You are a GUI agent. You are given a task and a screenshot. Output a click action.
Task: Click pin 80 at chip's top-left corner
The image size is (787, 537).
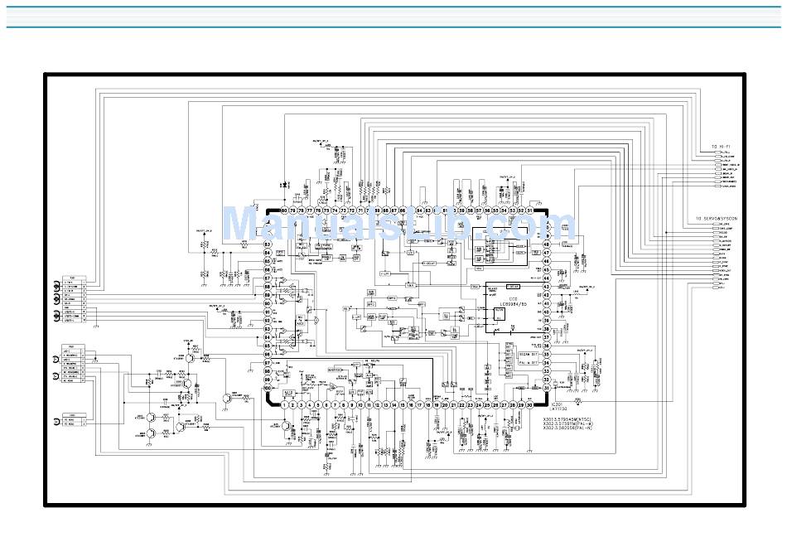pyautogui.click(x=284, y=210)
